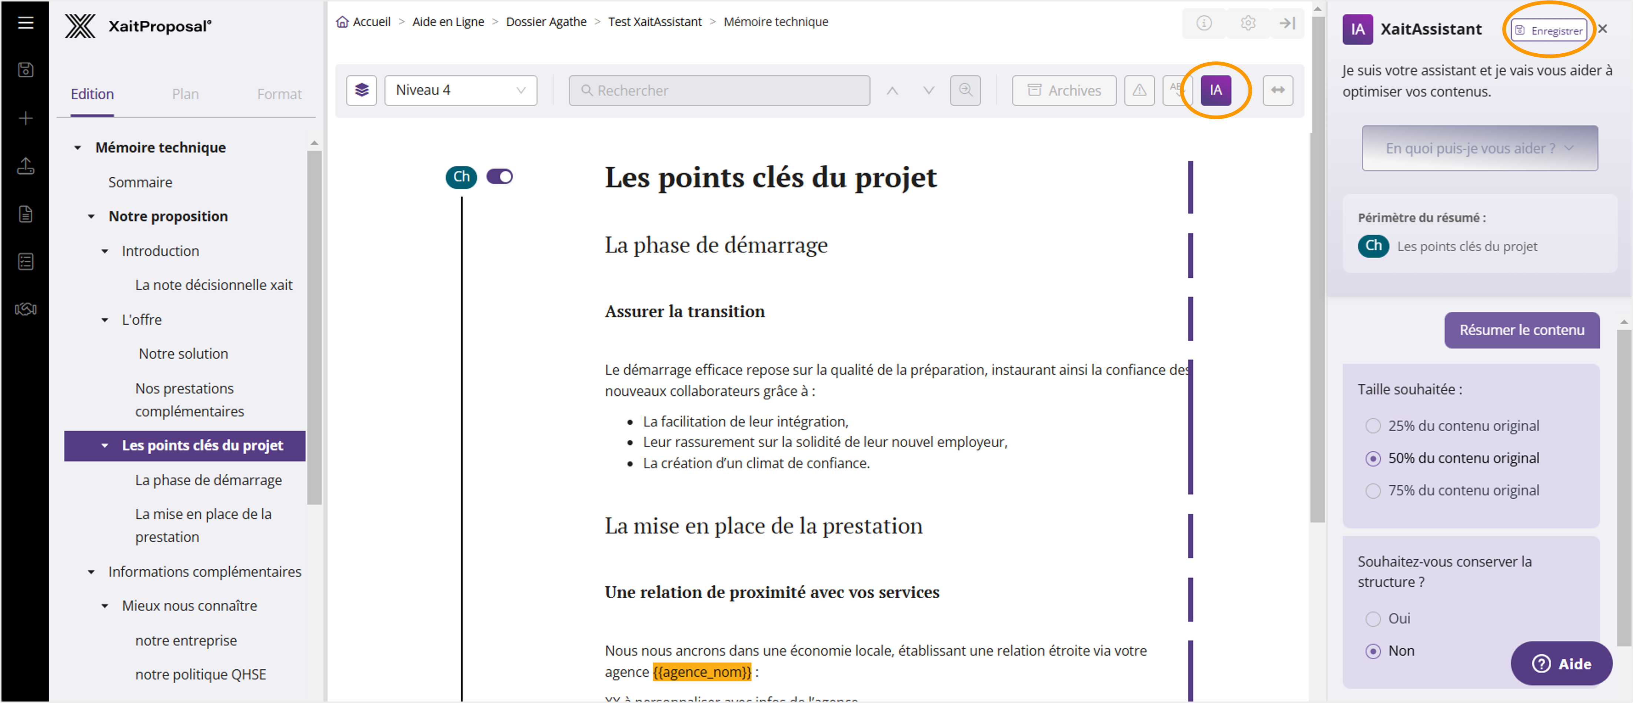Open the settings gear icon near breadcrumb
This screenshot has width=1633, height=703.
pos(1248,23)
